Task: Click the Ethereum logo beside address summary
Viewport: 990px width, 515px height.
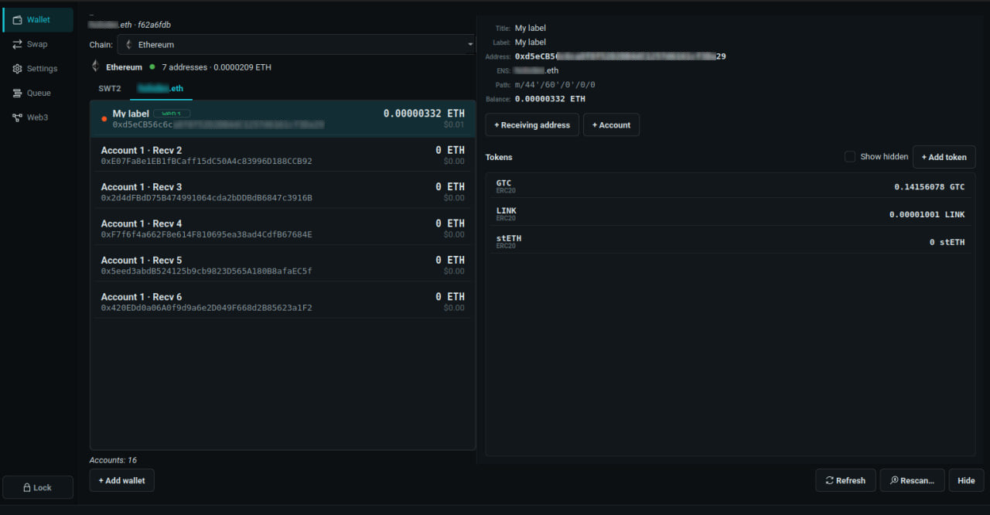Action: tap(96, 67)
